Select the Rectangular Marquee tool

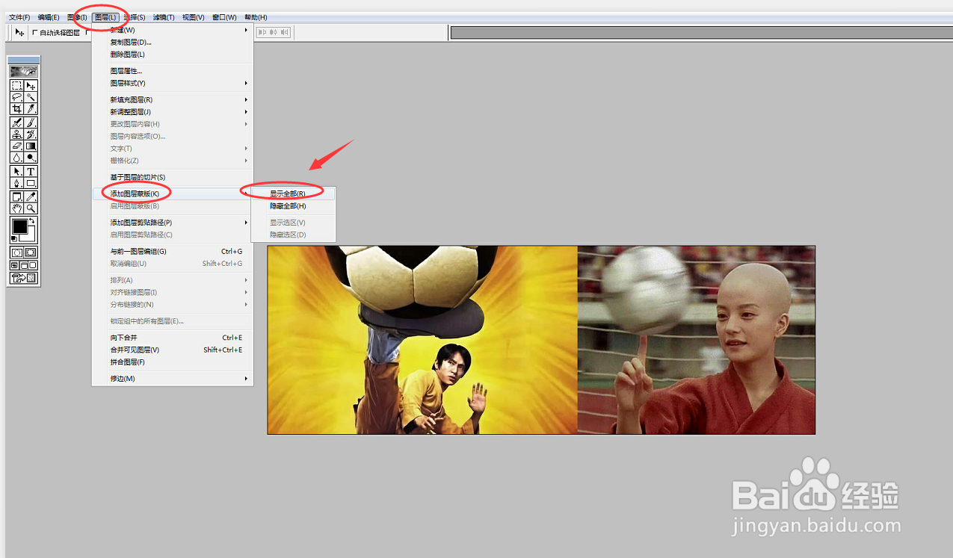16,85
